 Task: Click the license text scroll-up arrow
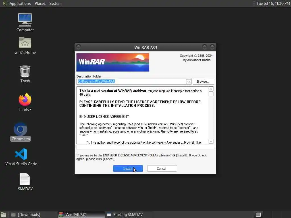[x=211, y=89]
